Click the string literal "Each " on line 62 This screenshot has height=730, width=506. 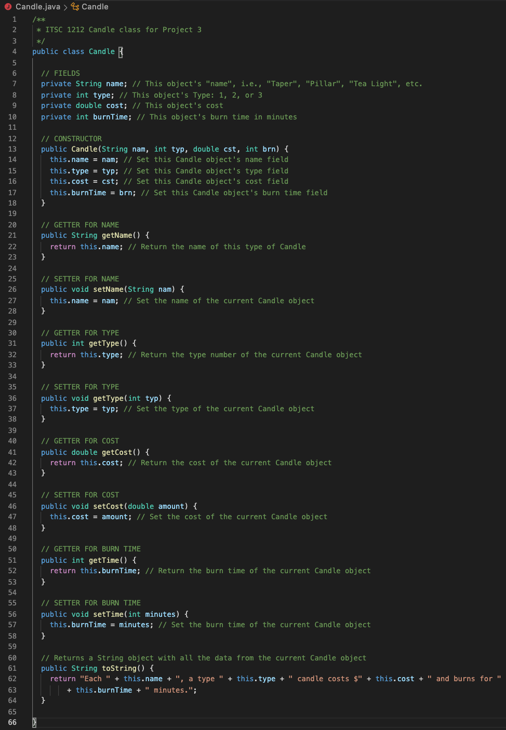pos(95,679)
